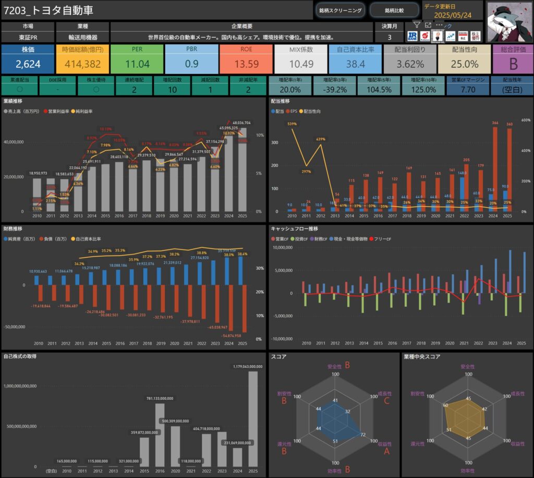Click the 純資産（百万） legend marker

[5, 239]
